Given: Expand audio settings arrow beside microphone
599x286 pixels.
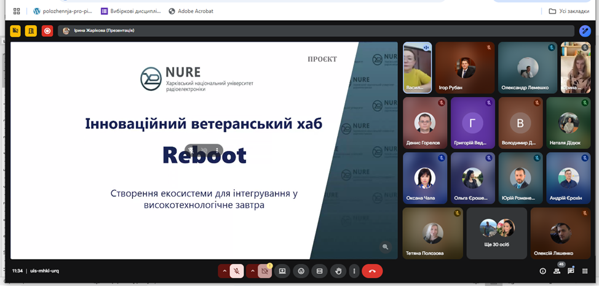Looking at the screenshot, I should [x=224, y=271].
